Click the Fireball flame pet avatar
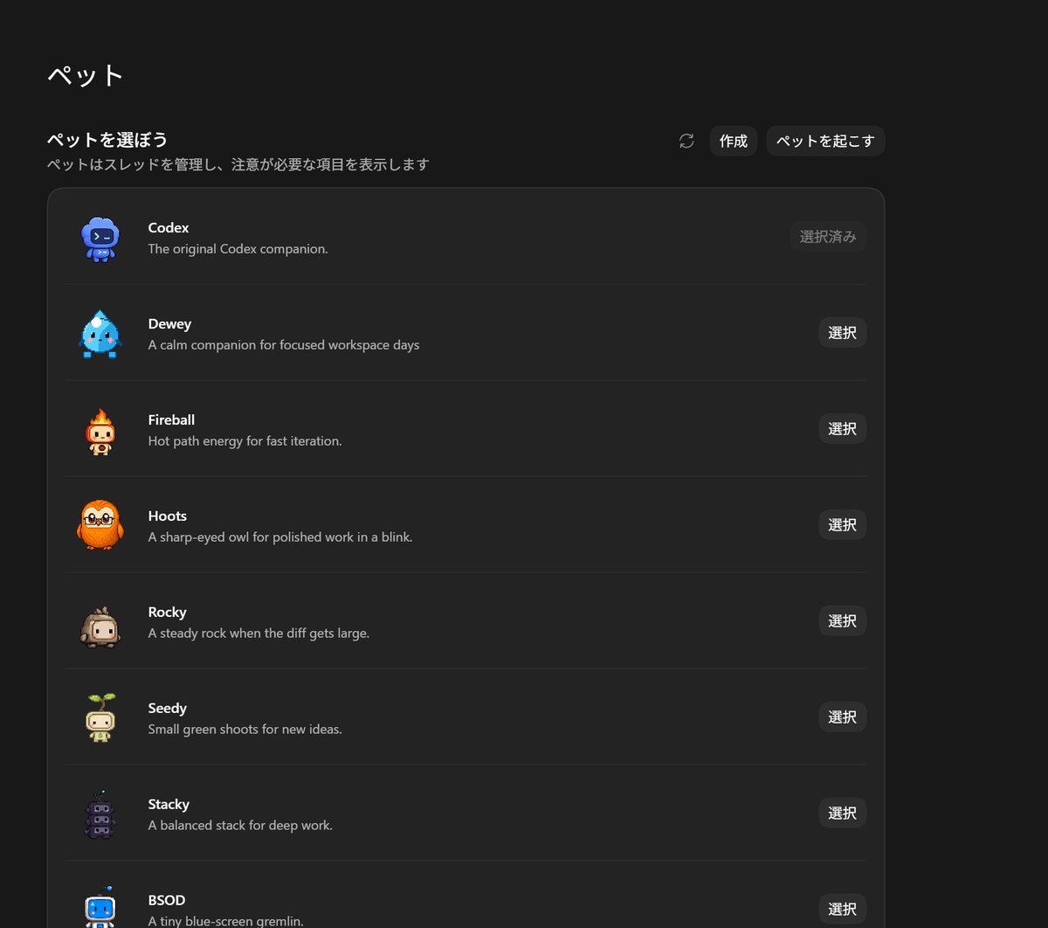 100,431
